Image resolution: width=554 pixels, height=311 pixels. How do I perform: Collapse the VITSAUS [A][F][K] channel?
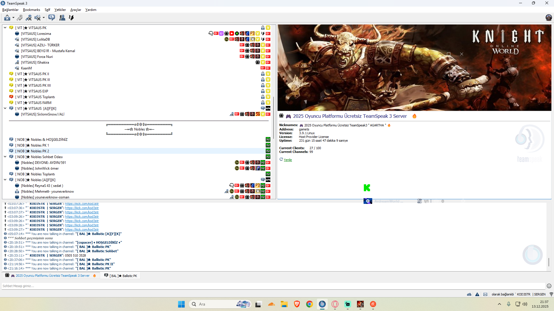pyautogui.click(x=5, y=109)
